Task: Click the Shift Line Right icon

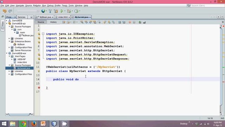Action: point(124,22)
